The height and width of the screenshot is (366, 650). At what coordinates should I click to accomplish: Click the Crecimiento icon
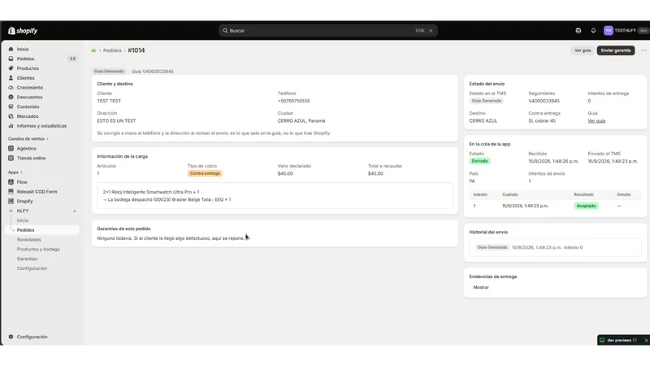point(11,88)
